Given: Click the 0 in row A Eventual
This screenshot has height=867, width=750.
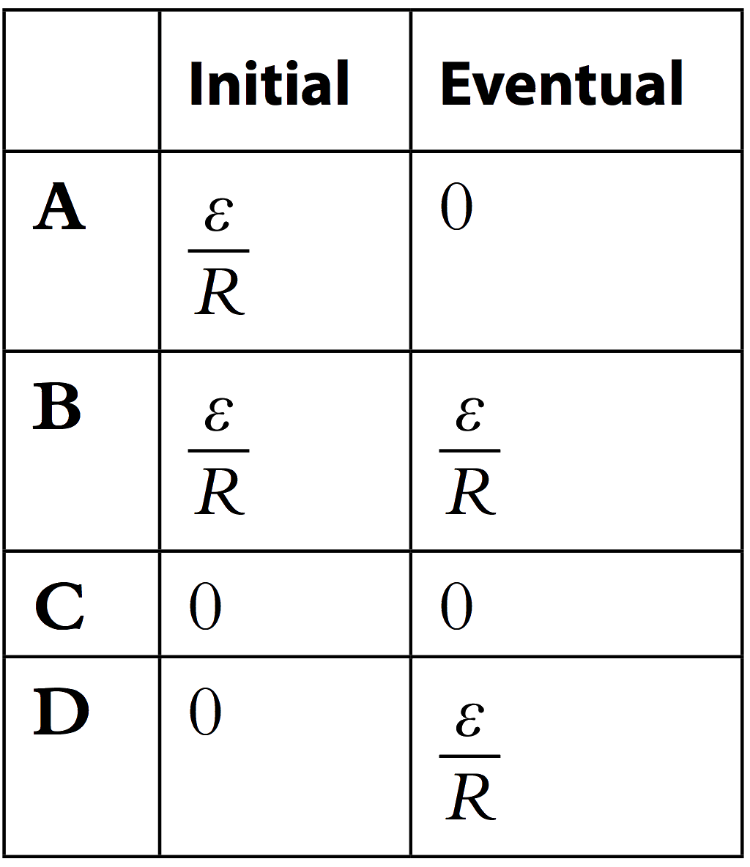Looking at the screenshot, I should pos(457,206).
